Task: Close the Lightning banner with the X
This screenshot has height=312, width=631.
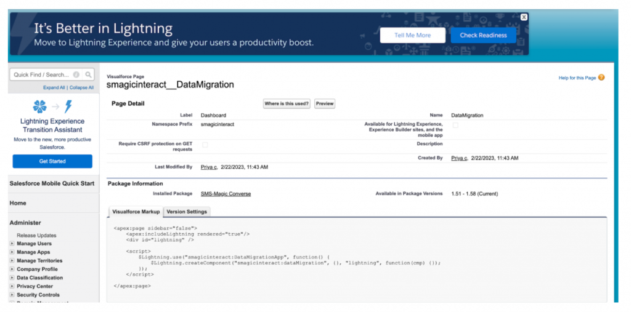Action: click(523, 17)
